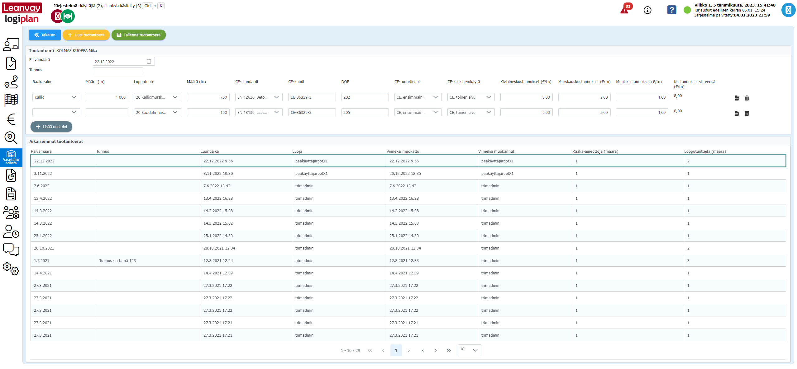This screenshot has height=369, width=797.
Task: Open the chat messages sidebar icon
Action: coord(11,250)
